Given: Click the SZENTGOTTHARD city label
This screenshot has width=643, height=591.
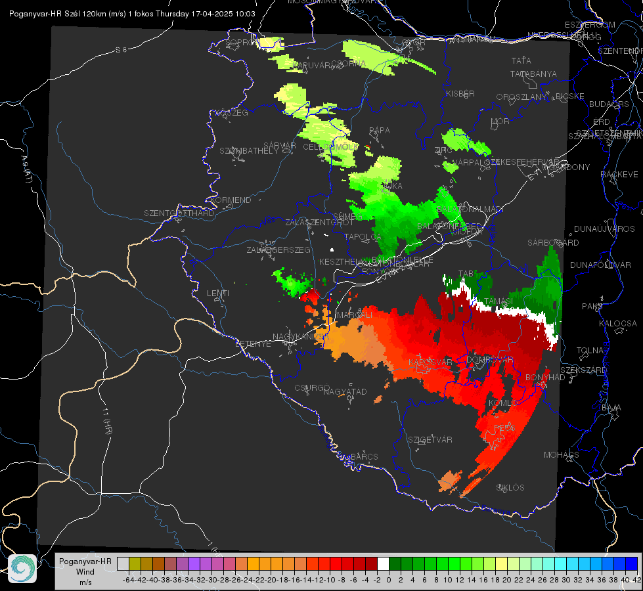Looking at the screenshot, I should pyautogui.click(x=179, y=213).
